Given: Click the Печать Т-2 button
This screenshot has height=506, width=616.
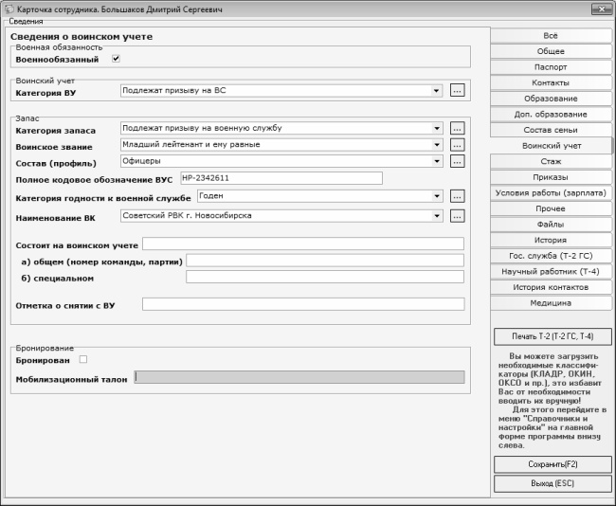Looking at the screenshot, I should (x=553, y=336).
